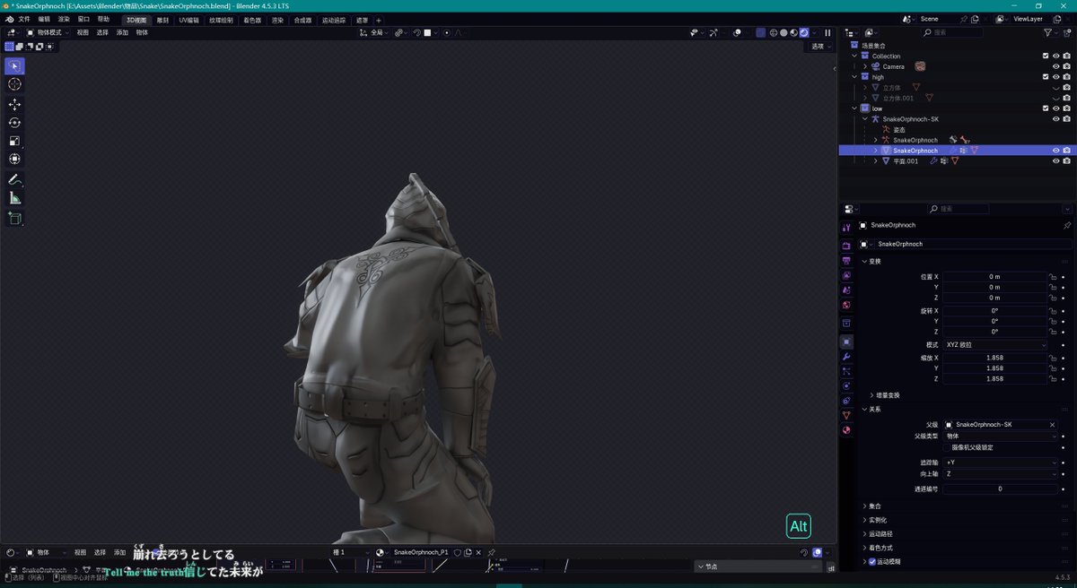This screenshot has height=588, width=1077.
Task: Clear parent SnakeOrphnoch-SK with X button
Action: (x=1052, y=424)
